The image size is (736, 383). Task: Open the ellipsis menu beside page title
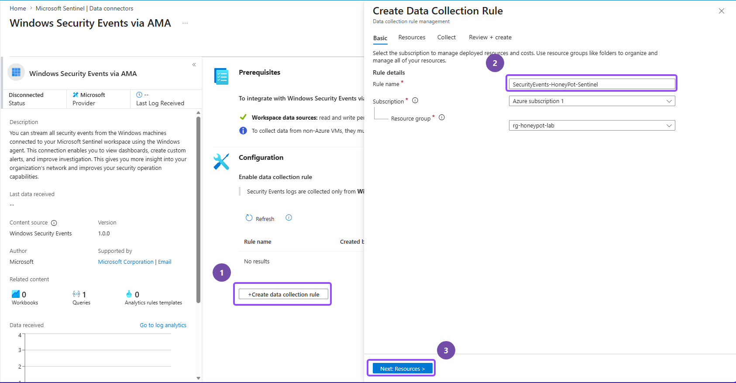coord(185,24)
